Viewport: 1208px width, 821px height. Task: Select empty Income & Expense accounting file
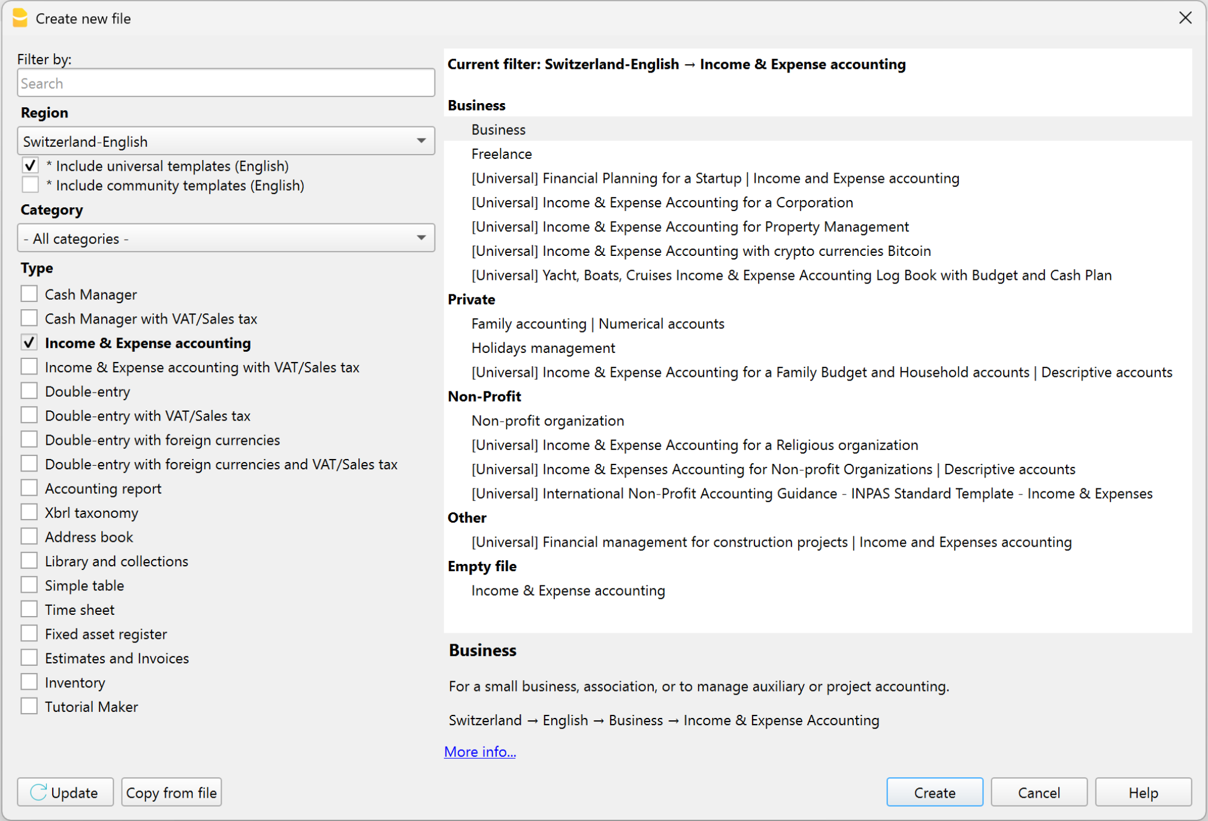(567, 591)
